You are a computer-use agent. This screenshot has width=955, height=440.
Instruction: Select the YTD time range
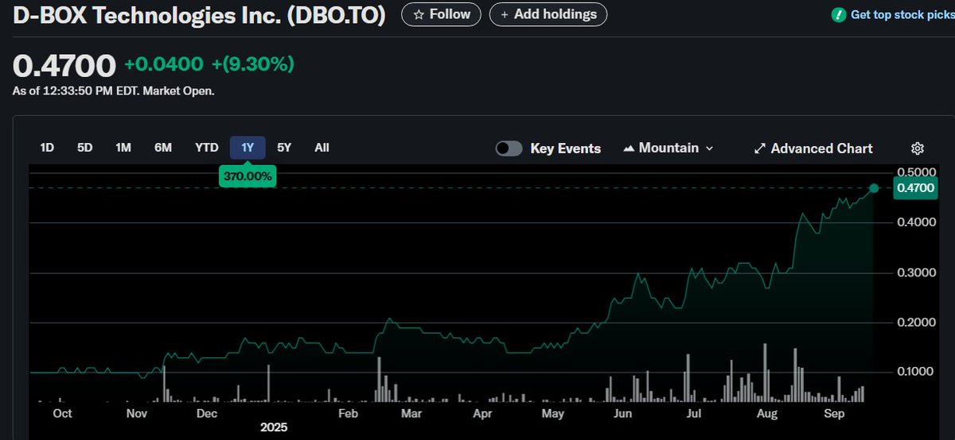tap(207, 148)
